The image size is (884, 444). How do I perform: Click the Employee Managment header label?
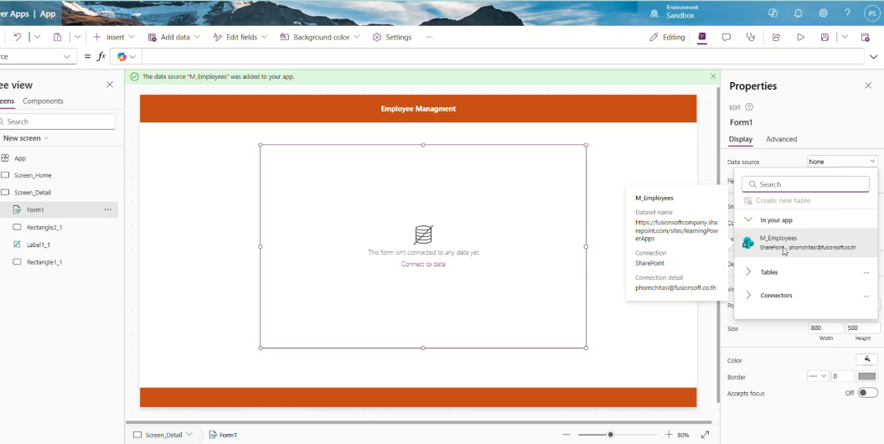tap(418, 109)
